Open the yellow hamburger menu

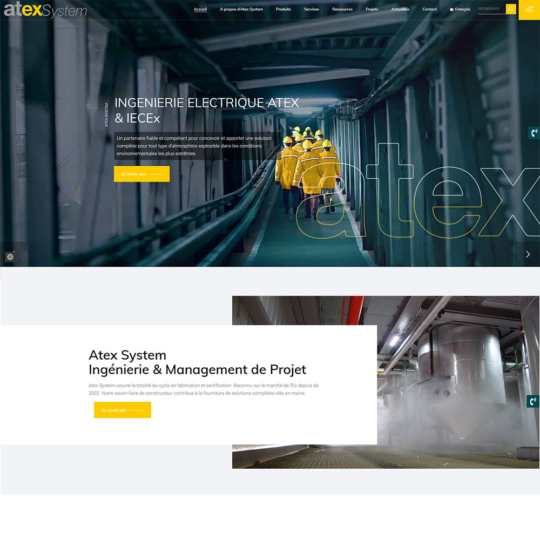tap(529, 10)
